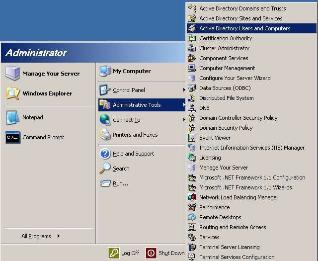The height and width of the screenshot is (261, 318).
Task: Click the Shut Down button
Action: [x=165, y=253]
